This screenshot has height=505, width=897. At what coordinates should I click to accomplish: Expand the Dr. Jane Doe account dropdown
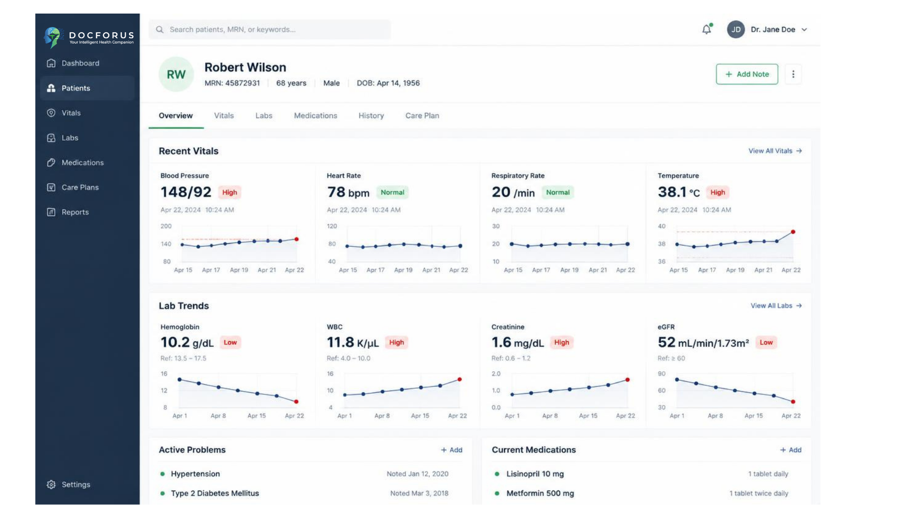tap(804, 29)
